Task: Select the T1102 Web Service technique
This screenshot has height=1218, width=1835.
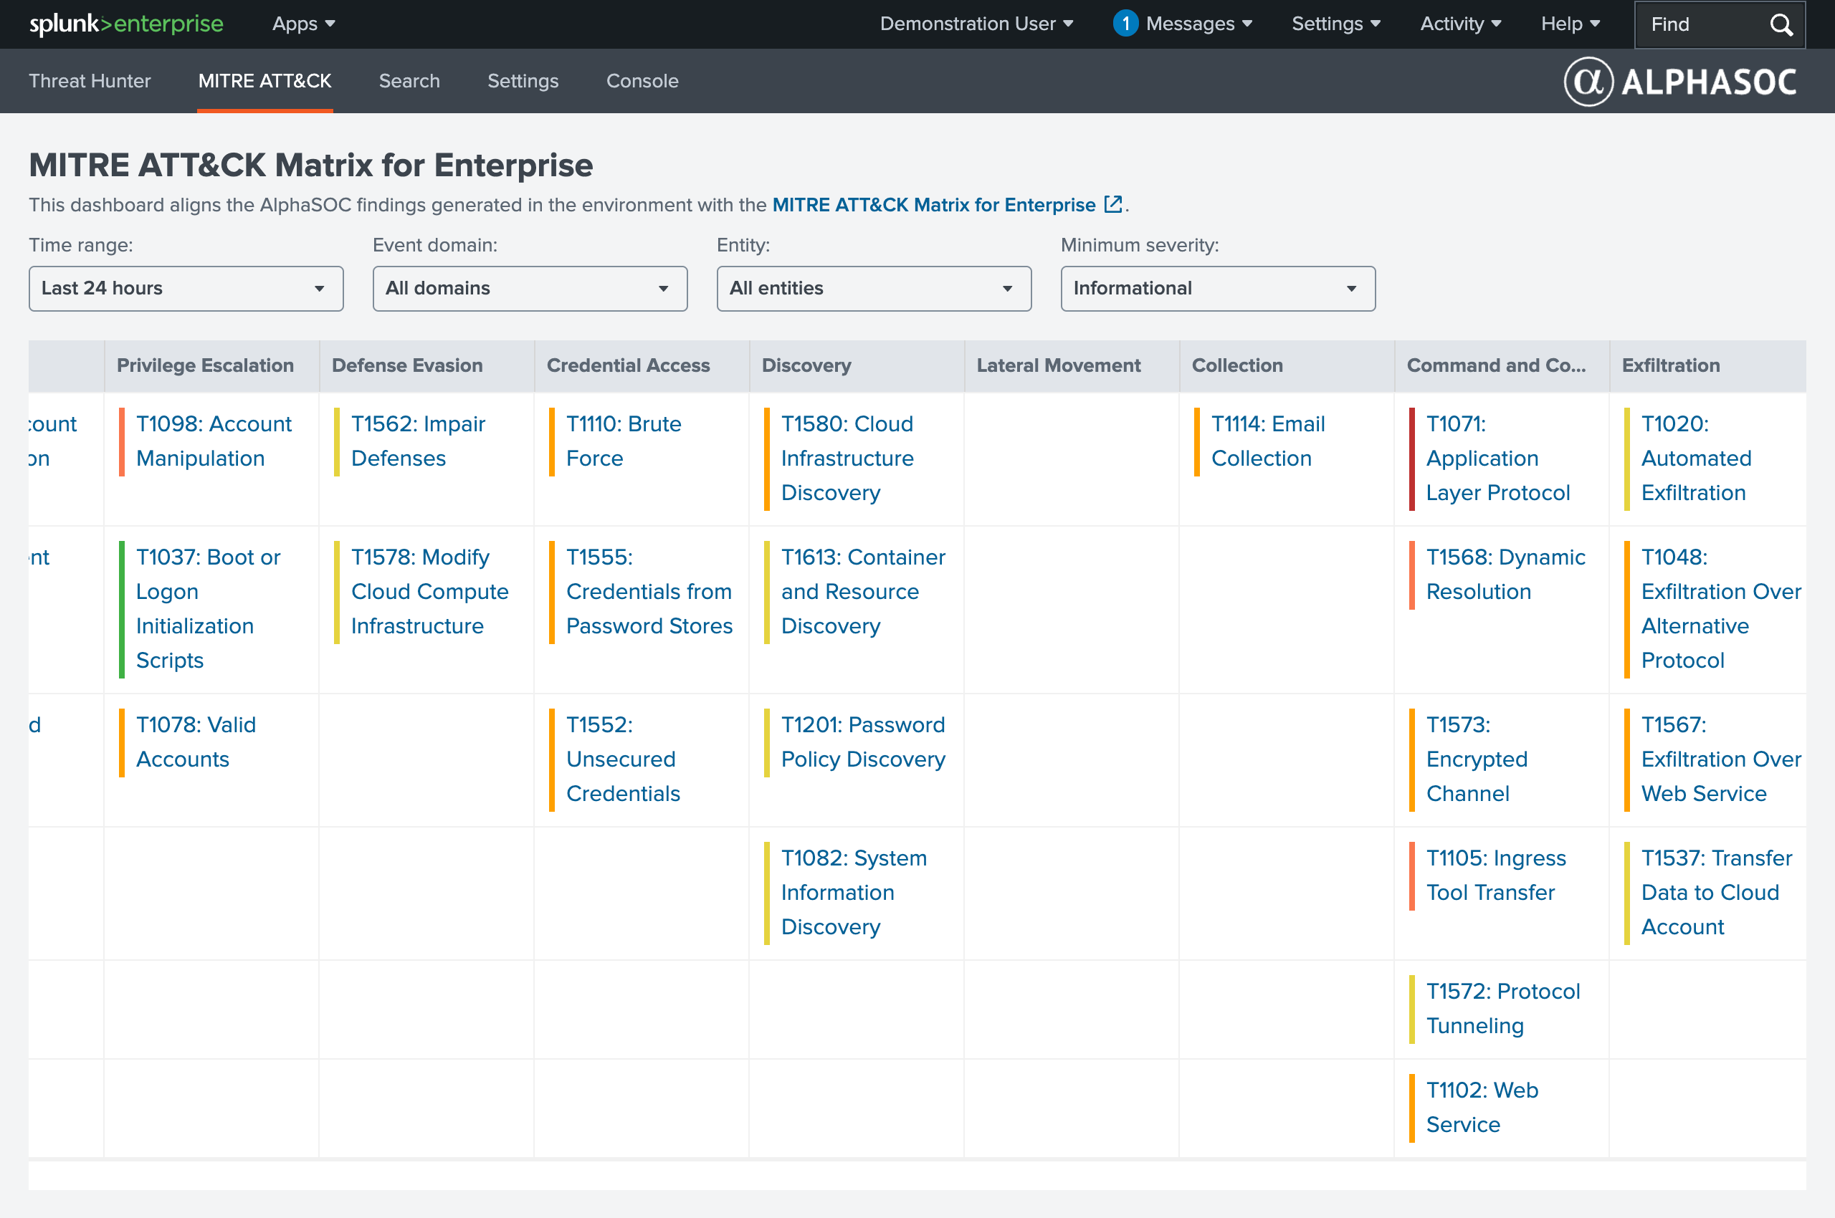Action: click(1482, 1107)
